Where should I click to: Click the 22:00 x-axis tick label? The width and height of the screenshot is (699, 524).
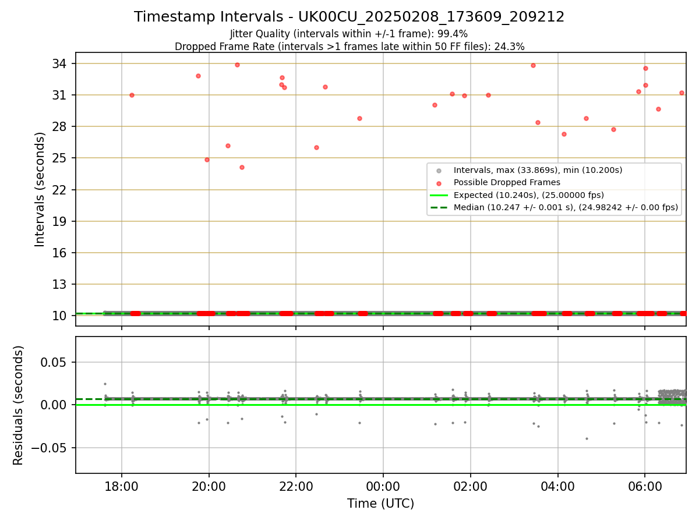296,486
